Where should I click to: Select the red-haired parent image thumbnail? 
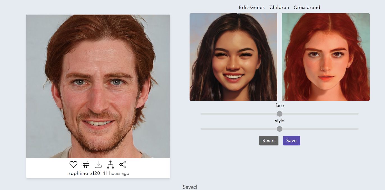pos(326,57)
